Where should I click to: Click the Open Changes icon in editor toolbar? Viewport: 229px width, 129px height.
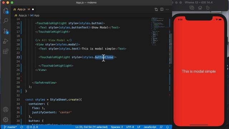(156, 9)
